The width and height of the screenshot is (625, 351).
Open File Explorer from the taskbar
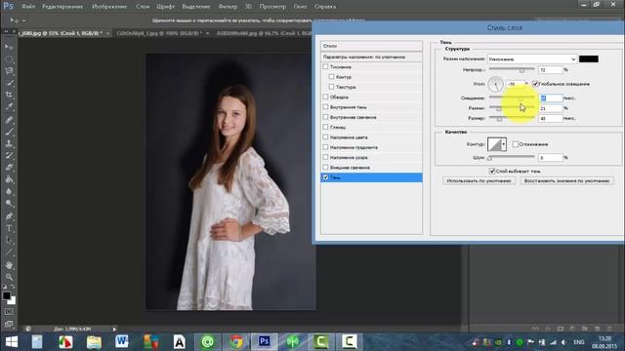coord(94,342)
